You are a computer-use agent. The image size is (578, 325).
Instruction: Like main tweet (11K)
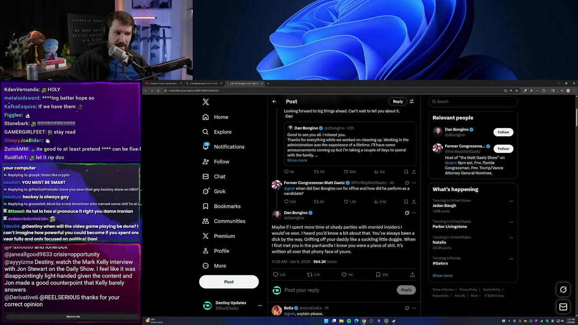(x=347, y=274)
